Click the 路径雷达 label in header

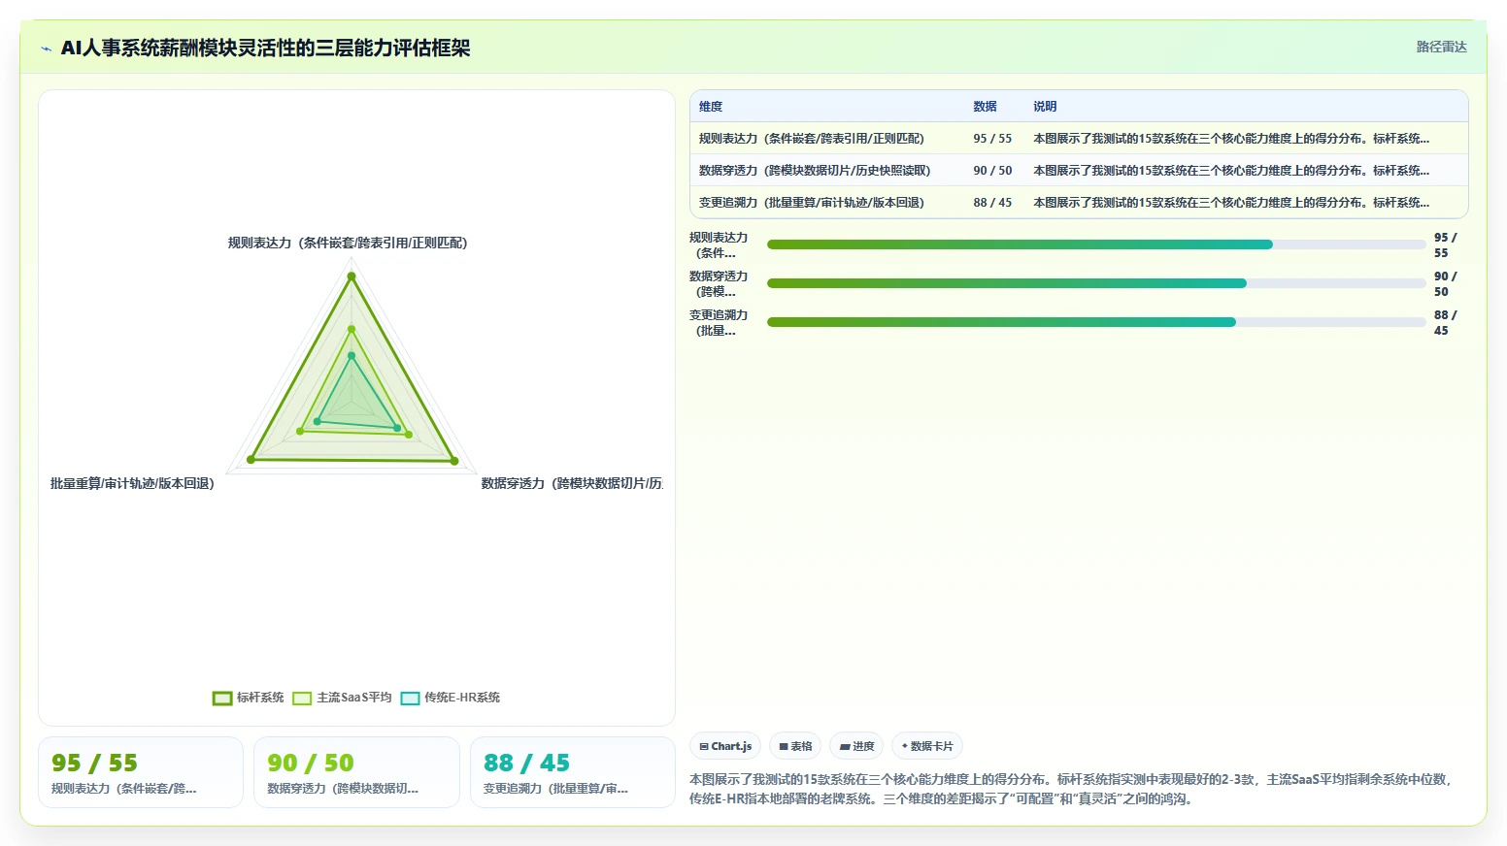coord(1441,47)
